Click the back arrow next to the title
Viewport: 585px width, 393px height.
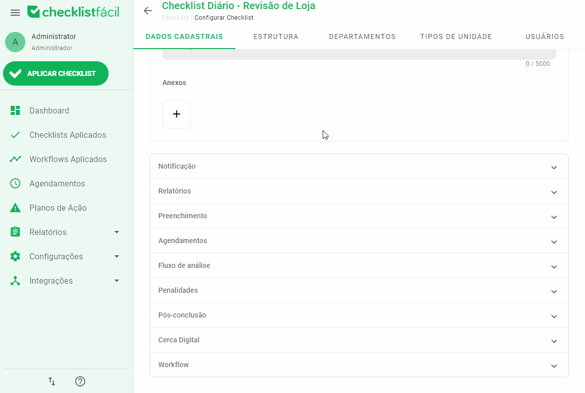[x=147, y=11]
